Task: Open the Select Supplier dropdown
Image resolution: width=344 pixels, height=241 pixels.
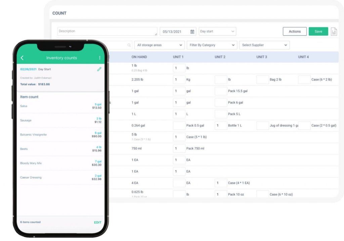Action: point(264,45)
